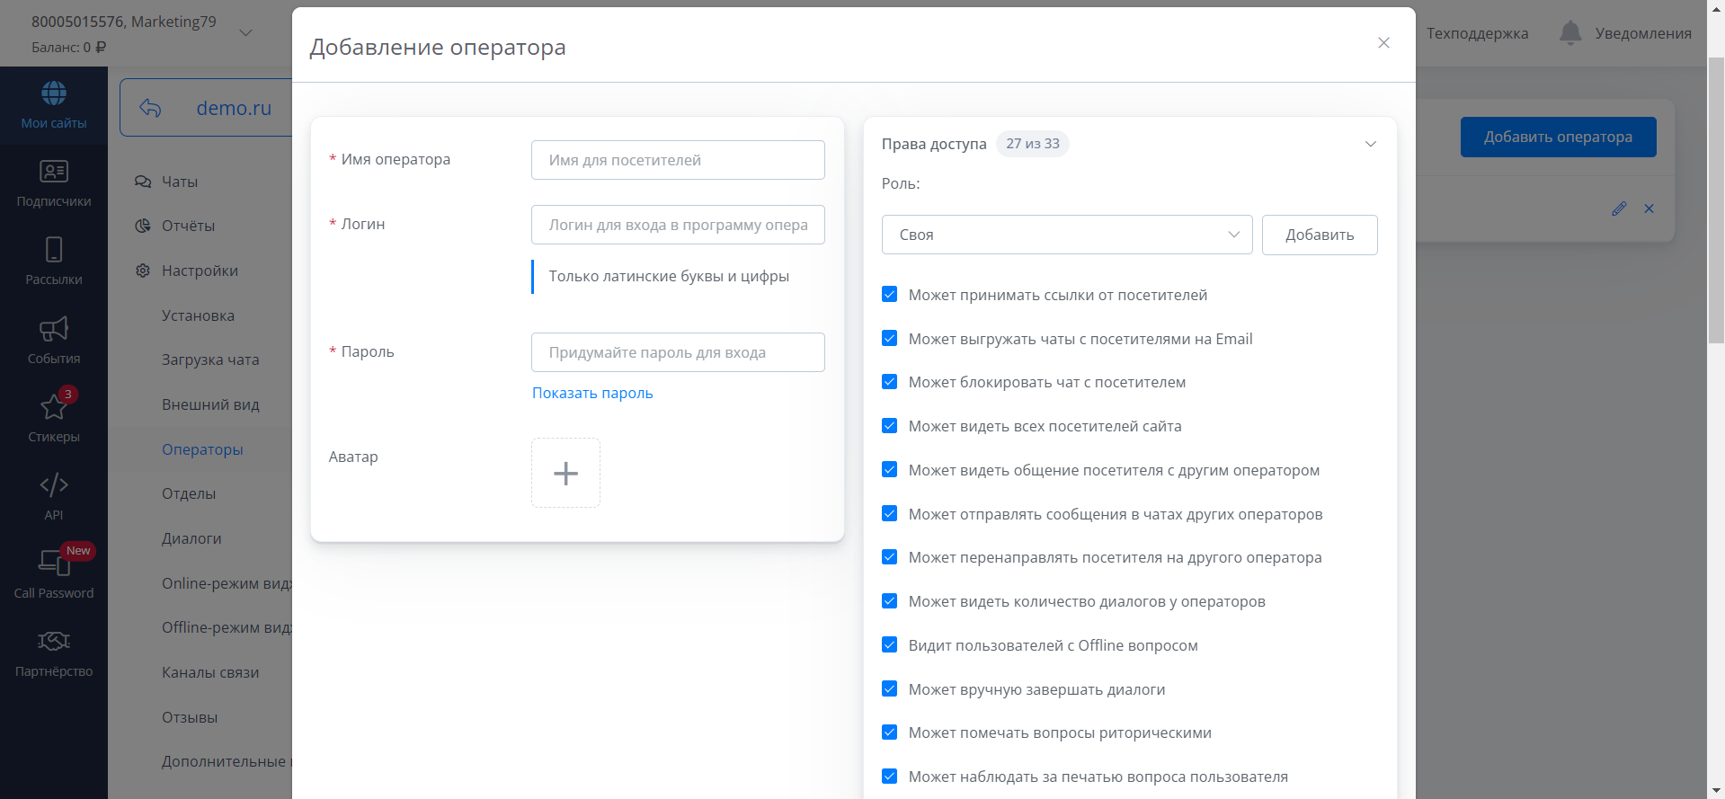Open the Рассылки mailing icon in sidebar

tap(54, 250)
